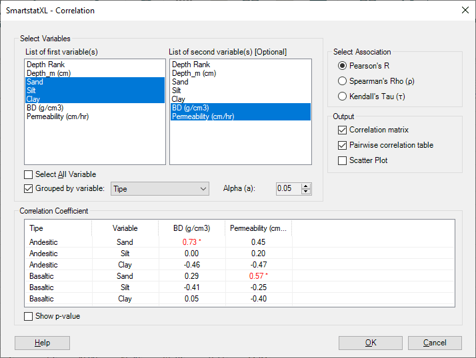Screen dimensions: 476x358
Task: Choose Kendall's Tau radio button
Action: [x=343, y=96]
